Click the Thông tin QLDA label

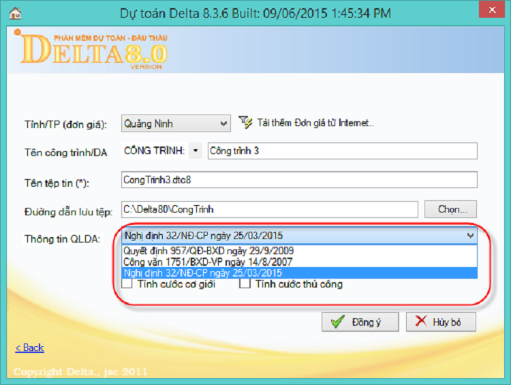(x=62, y=239)
